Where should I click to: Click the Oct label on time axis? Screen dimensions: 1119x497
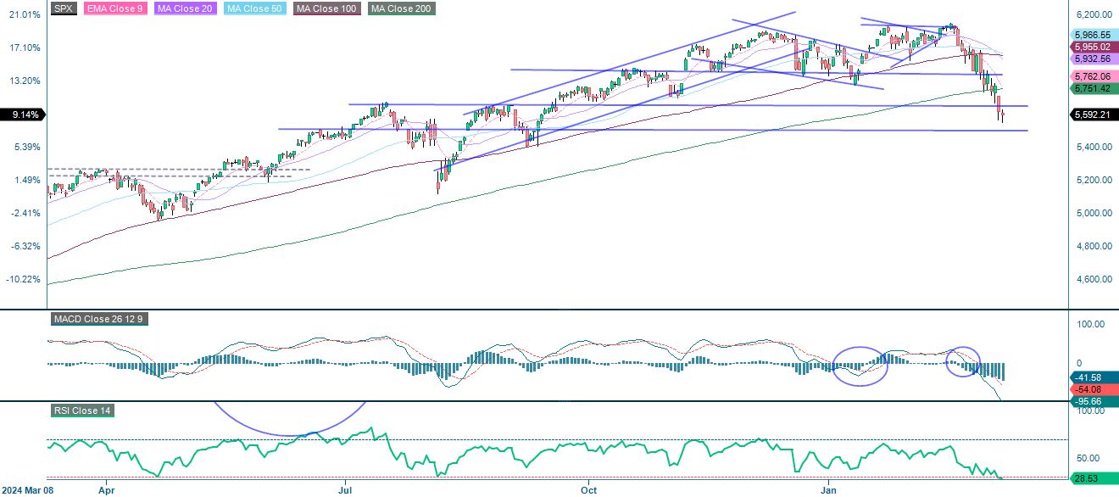coord(588,490)
